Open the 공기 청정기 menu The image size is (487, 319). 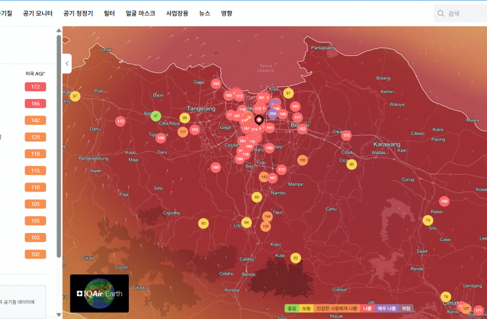[78, 13]
